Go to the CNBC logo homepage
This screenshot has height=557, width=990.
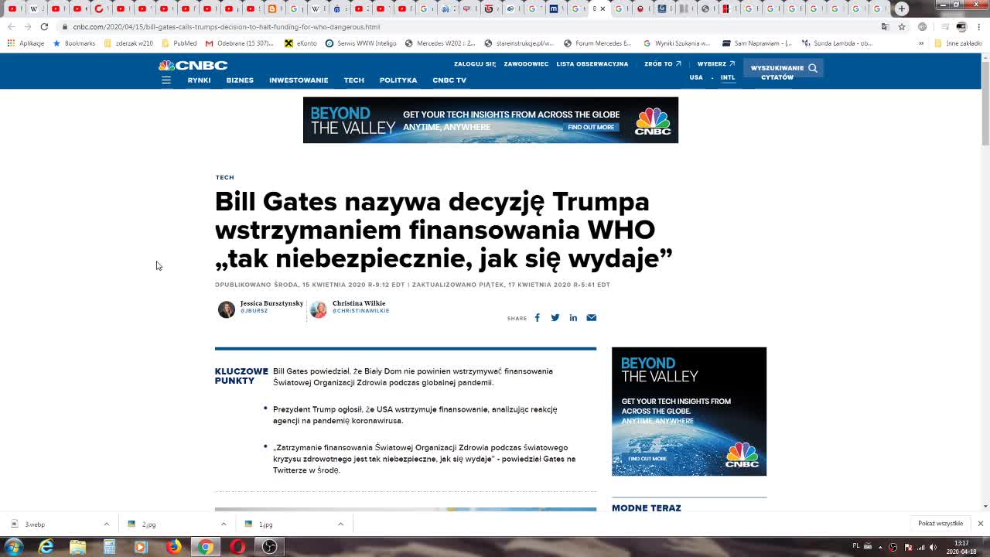pyautogui.click(x=193, y=65)
